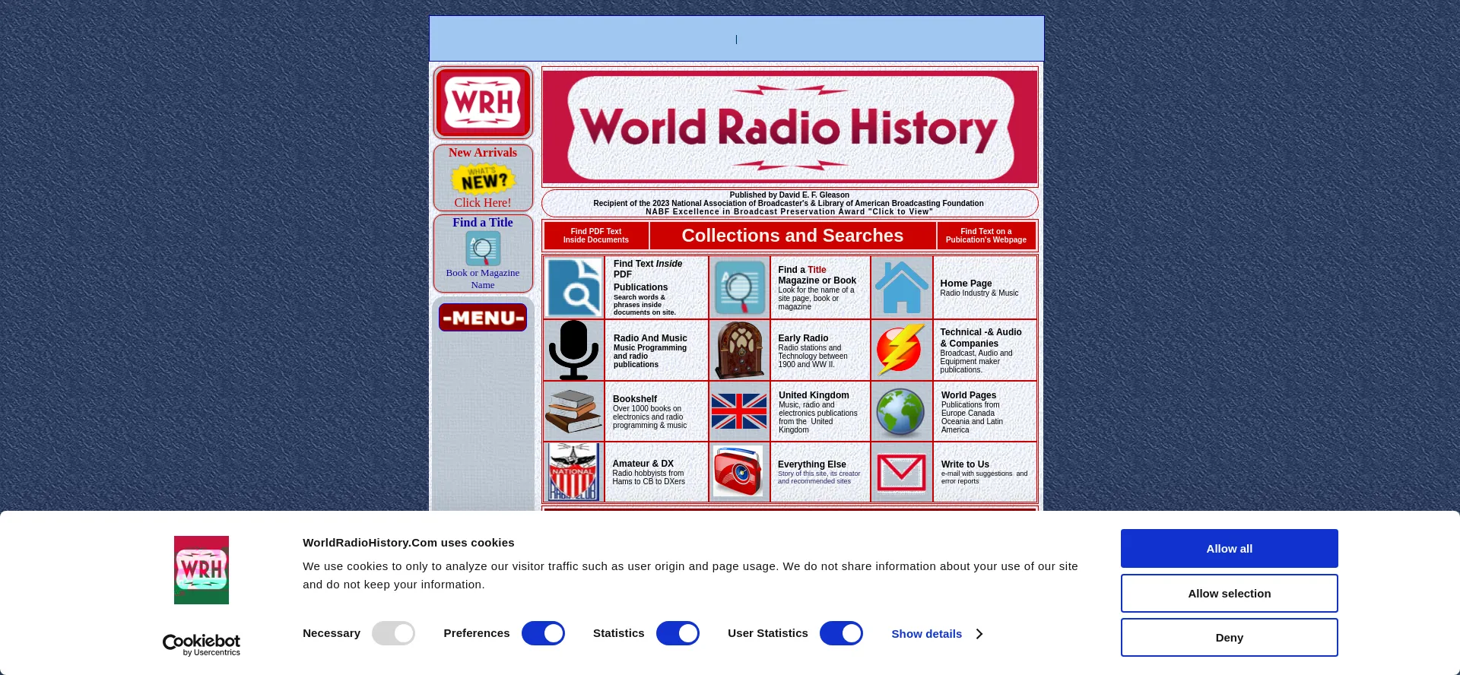Screen dimensions: 1460x675
Task: Open the Write to Us text link
Action: click(965, 464)
